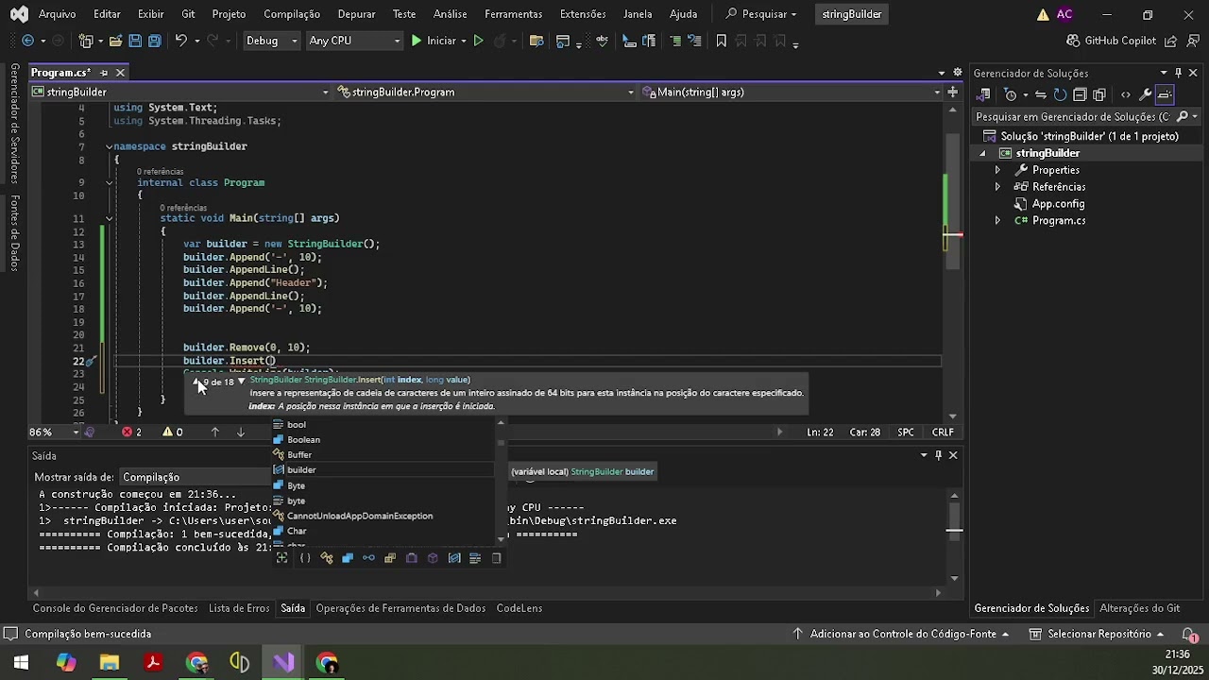This screenshot has width=1209, height=680.
Task: Click the Save Program.cs floppy icon
Action: click(x=135, y=41)
